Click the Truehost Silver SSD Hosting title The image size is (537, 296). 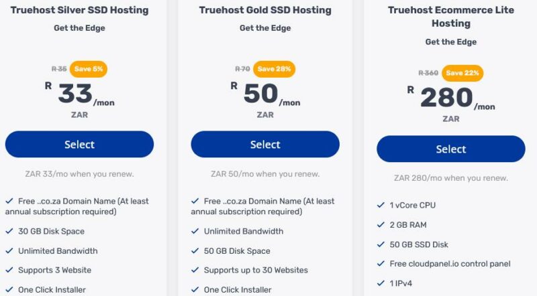[79, 10]
